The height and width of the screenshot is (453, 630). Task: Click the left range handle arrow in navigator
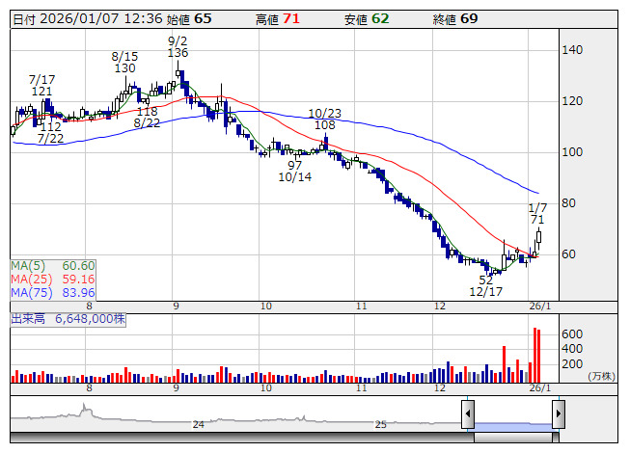[x=467, y=415]
